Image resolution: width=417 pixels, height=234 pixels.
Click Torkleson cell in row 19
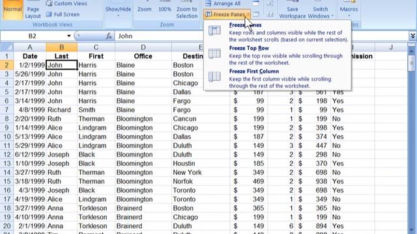coord(96,216)
